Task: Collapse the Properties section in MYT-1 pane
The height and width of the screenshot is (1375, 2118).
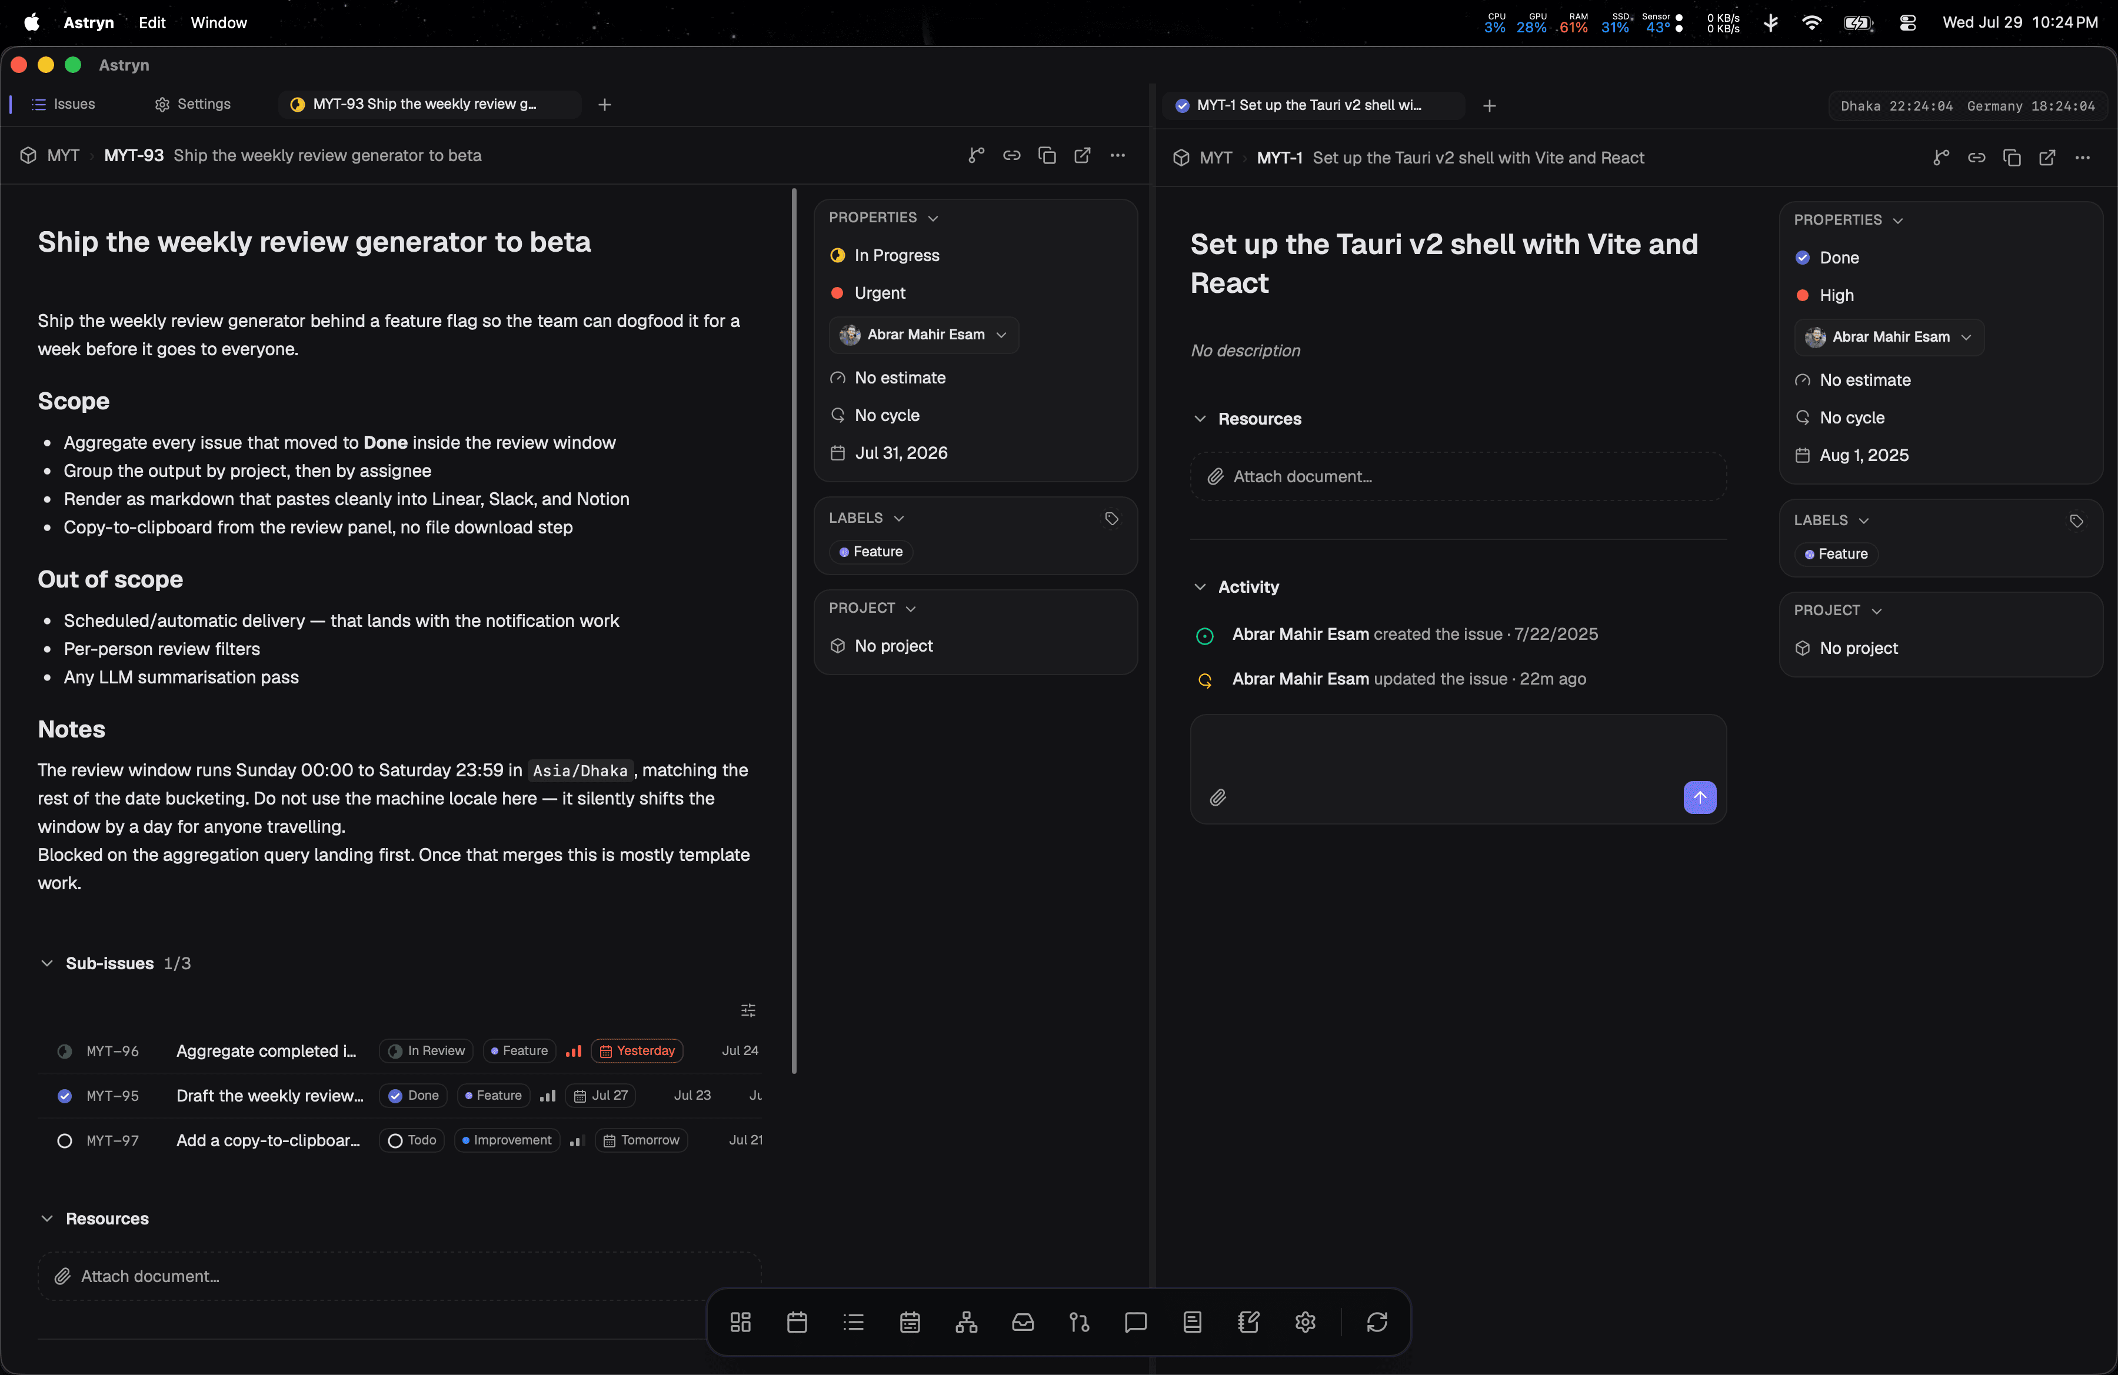Action: [x=1849, y=220]
